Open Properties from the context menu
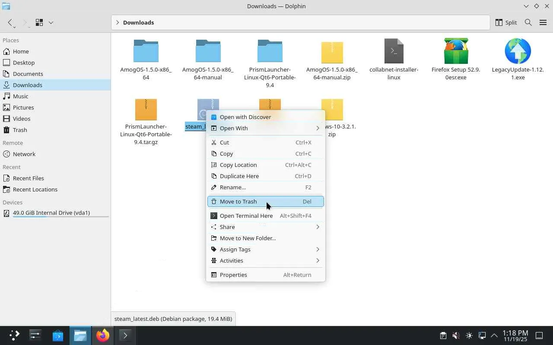Screen dimensions: 553x345 [266, 275]
